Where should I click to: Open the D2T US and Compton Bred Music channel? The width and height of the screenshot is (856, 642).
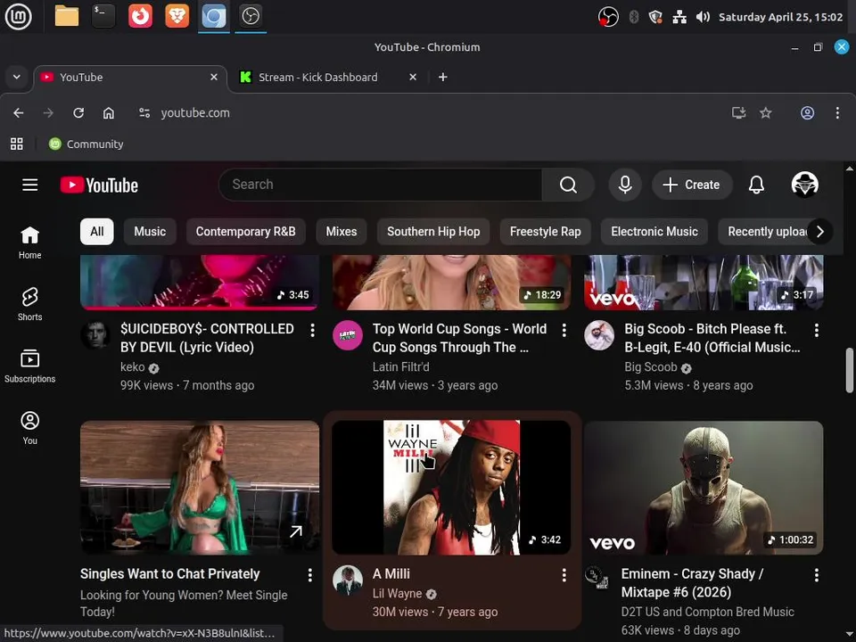707,612
